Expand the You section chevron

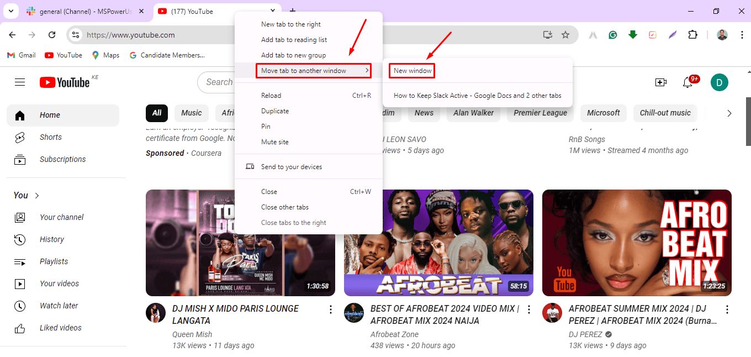click(x=37, y=195)
